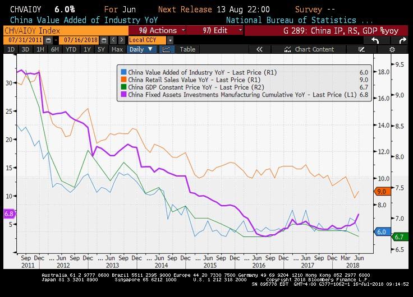Select legend entry China Retail Sales Value YoY
This screenshot has width=413, height=297.
[194, 80]
